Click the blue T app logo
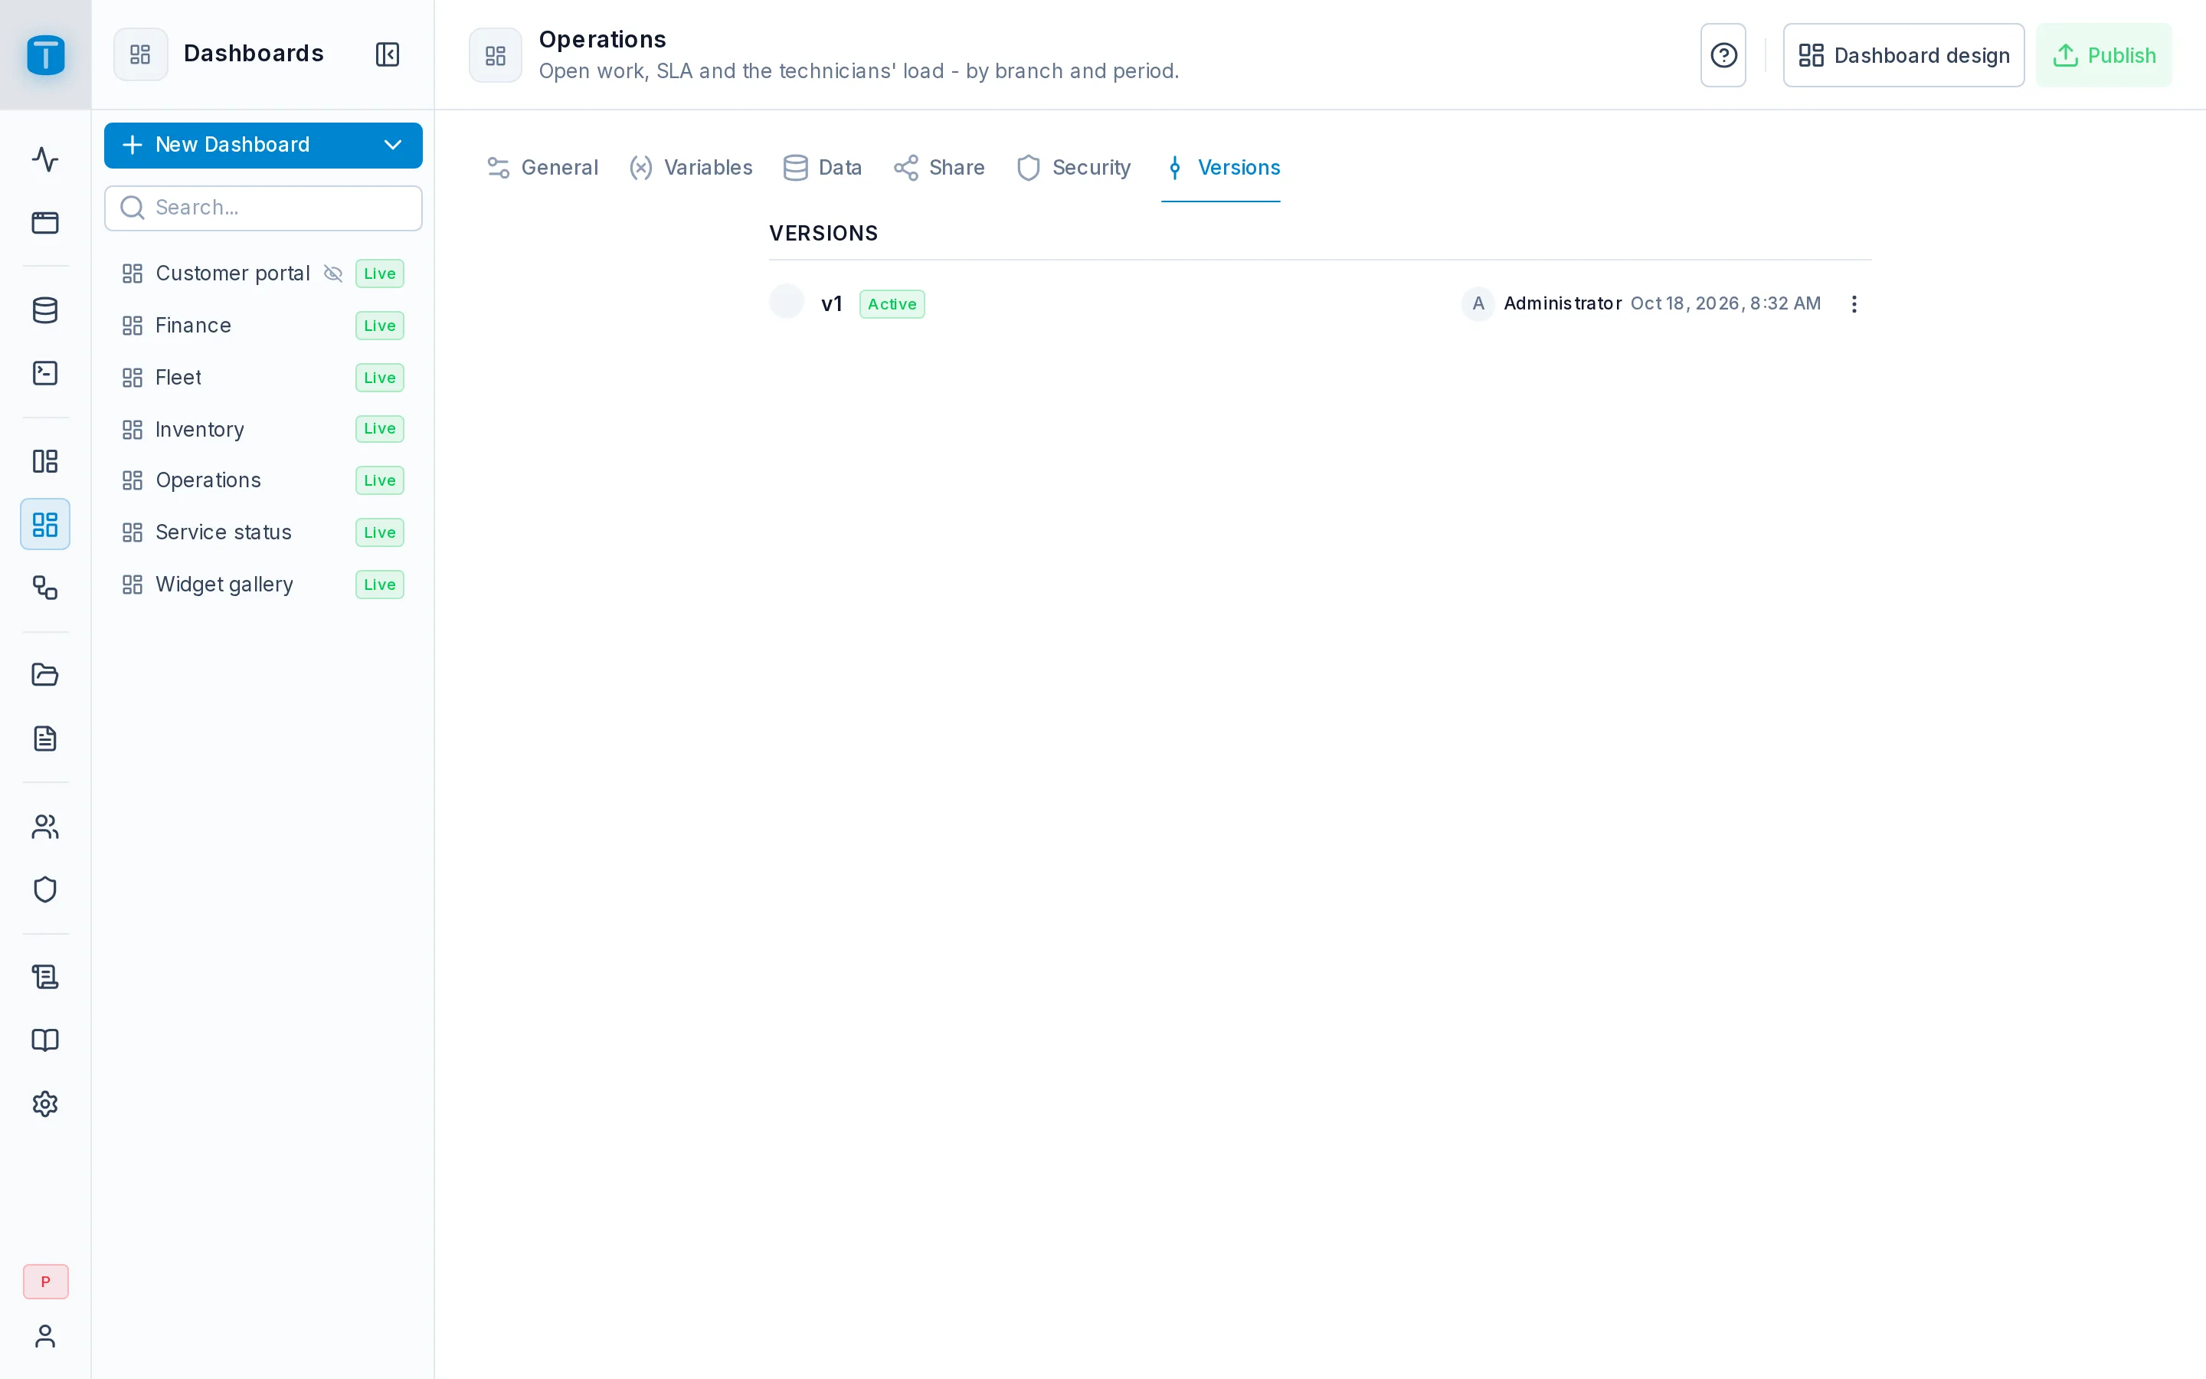The height and width of the screenshot is (1379, 2206). click(46, 54)
